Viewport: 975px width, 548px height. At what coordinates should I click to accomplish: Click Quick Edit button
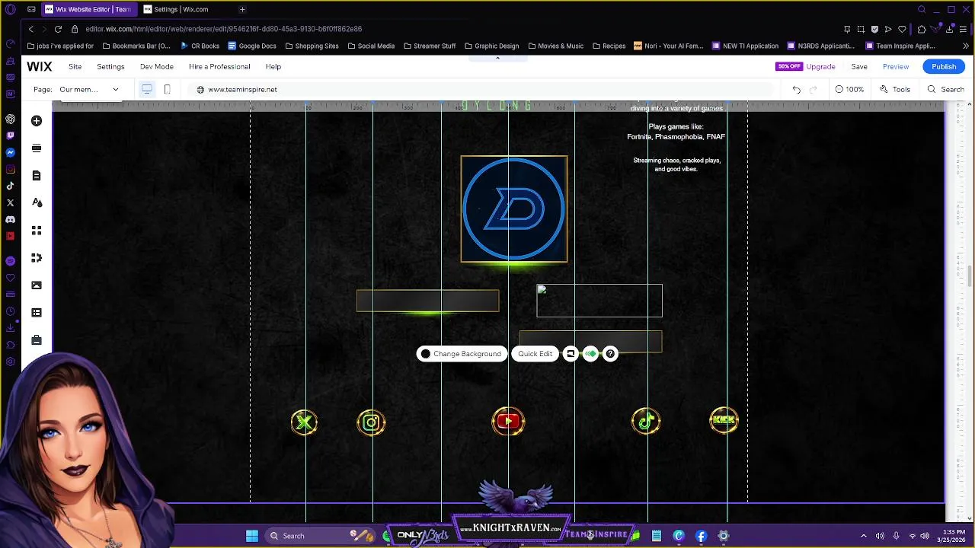coord(535,354)
